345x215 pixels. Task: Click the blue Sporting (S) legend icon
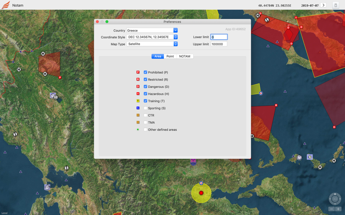point(138,108)
